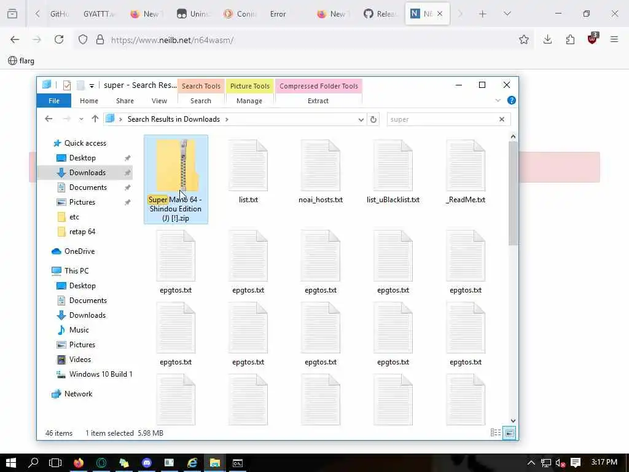Select Network in the navigation pane
The image size is (629, 472).
(x=78, y=394)
